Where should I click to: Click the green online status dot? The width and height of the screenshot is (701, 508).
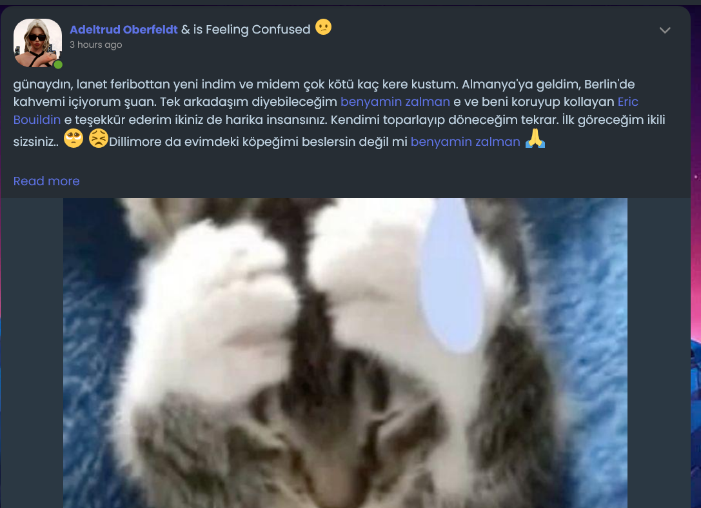58,65
